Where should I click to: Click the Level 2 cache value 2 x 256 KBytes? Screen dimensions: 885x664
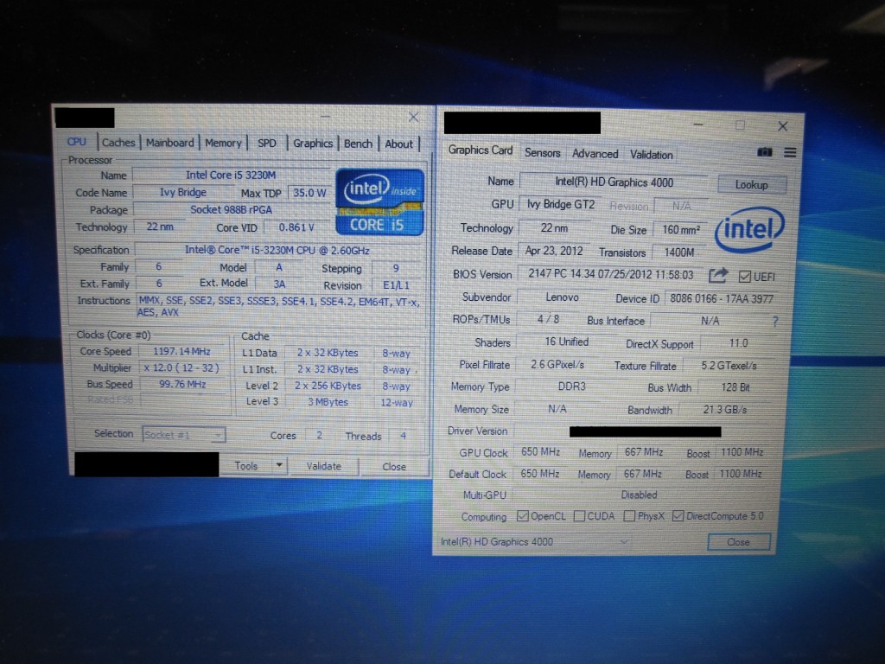point(328,386)
